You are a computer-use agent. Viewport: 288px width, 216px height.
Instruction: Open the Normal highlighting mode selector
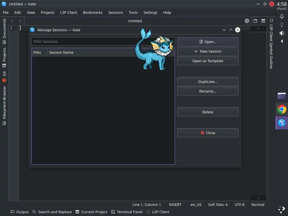[258, 204]
